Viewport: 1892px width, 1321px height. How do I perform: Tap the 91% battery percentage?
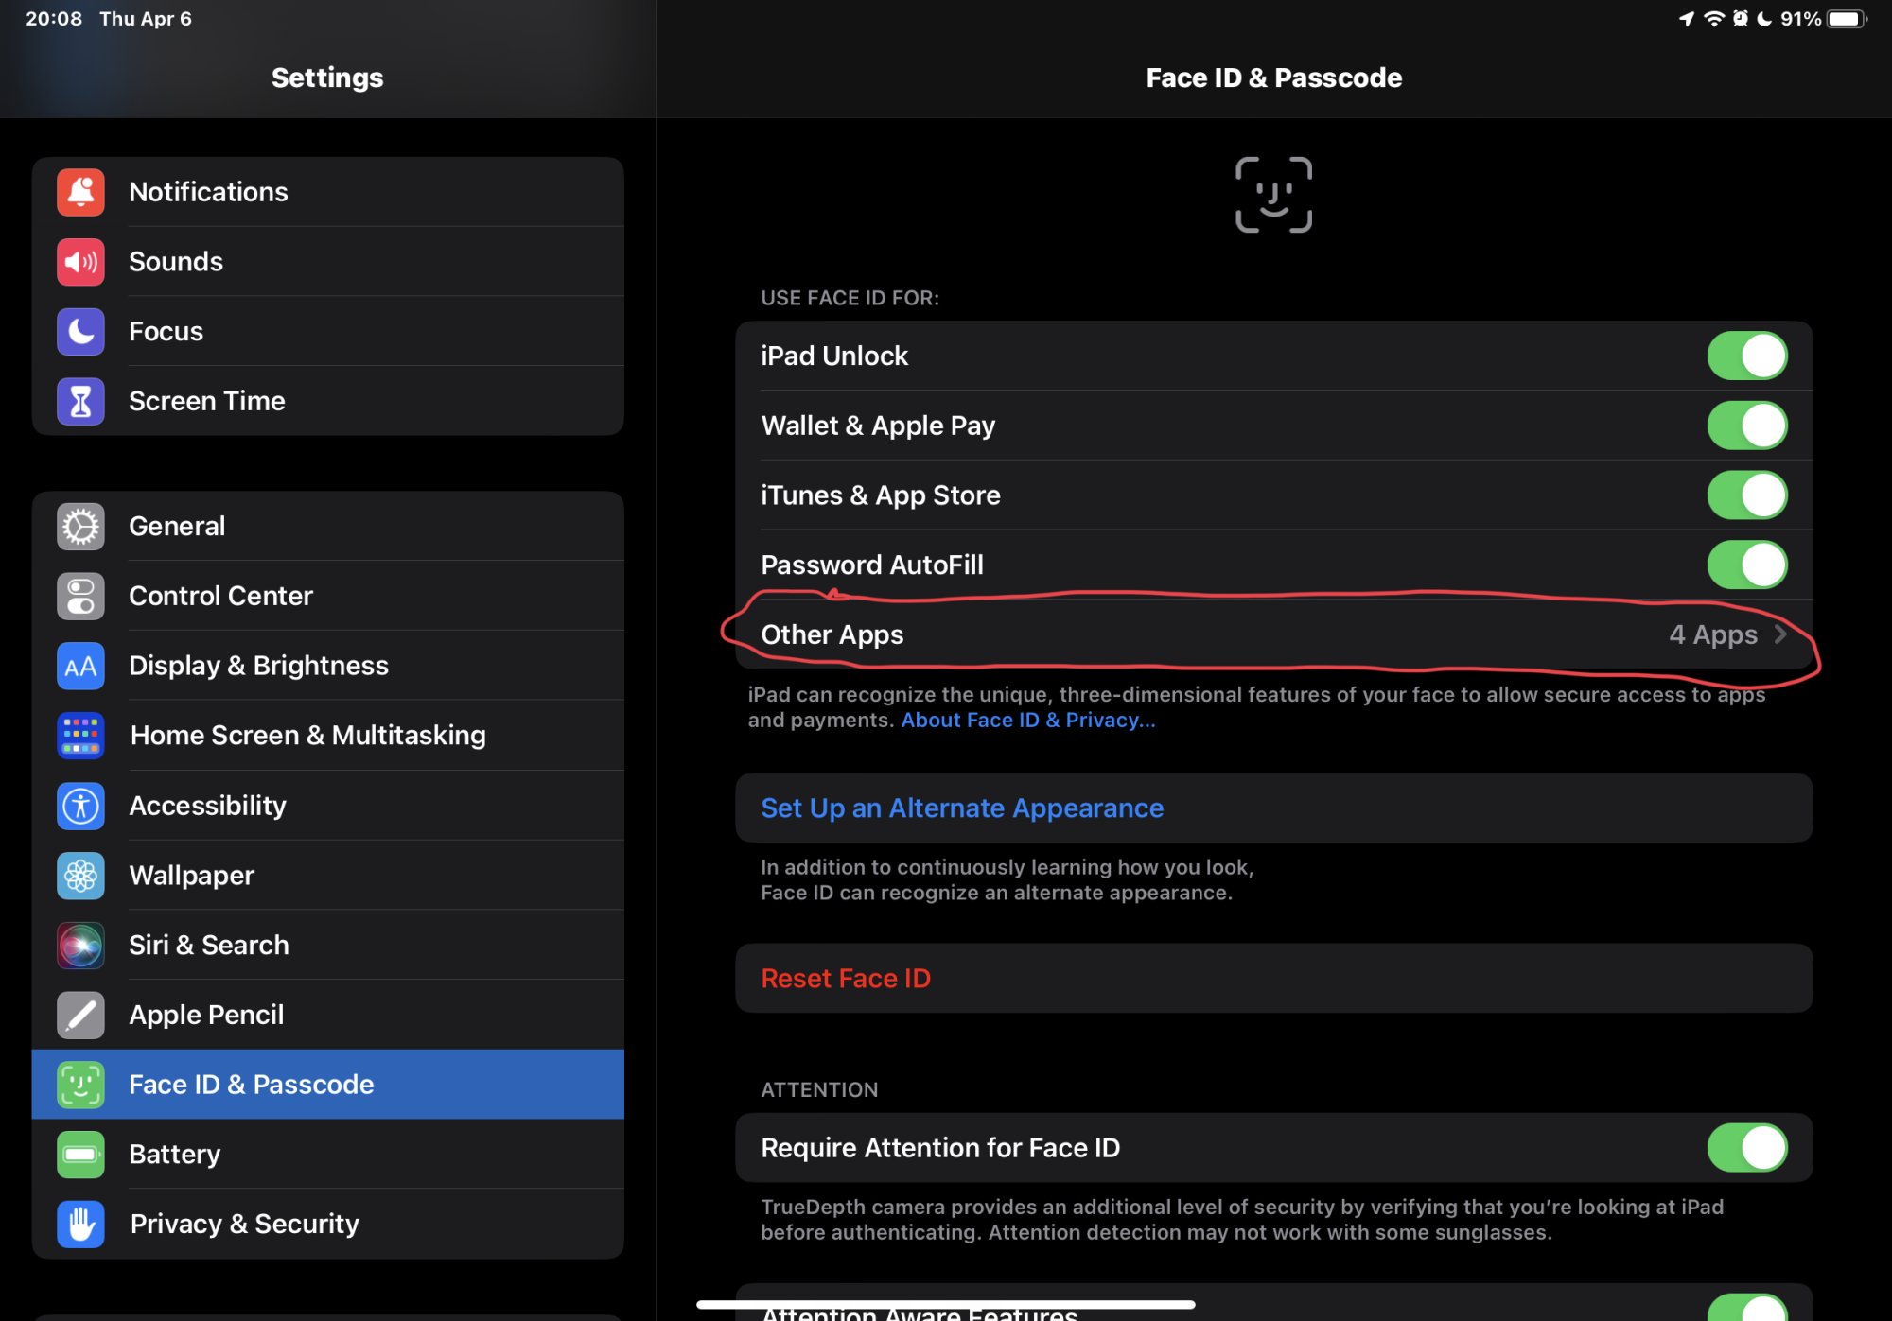[x=1800, y=19]
